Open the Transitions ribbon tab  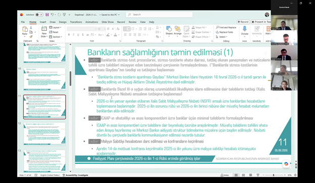click(x=76, y=22)
